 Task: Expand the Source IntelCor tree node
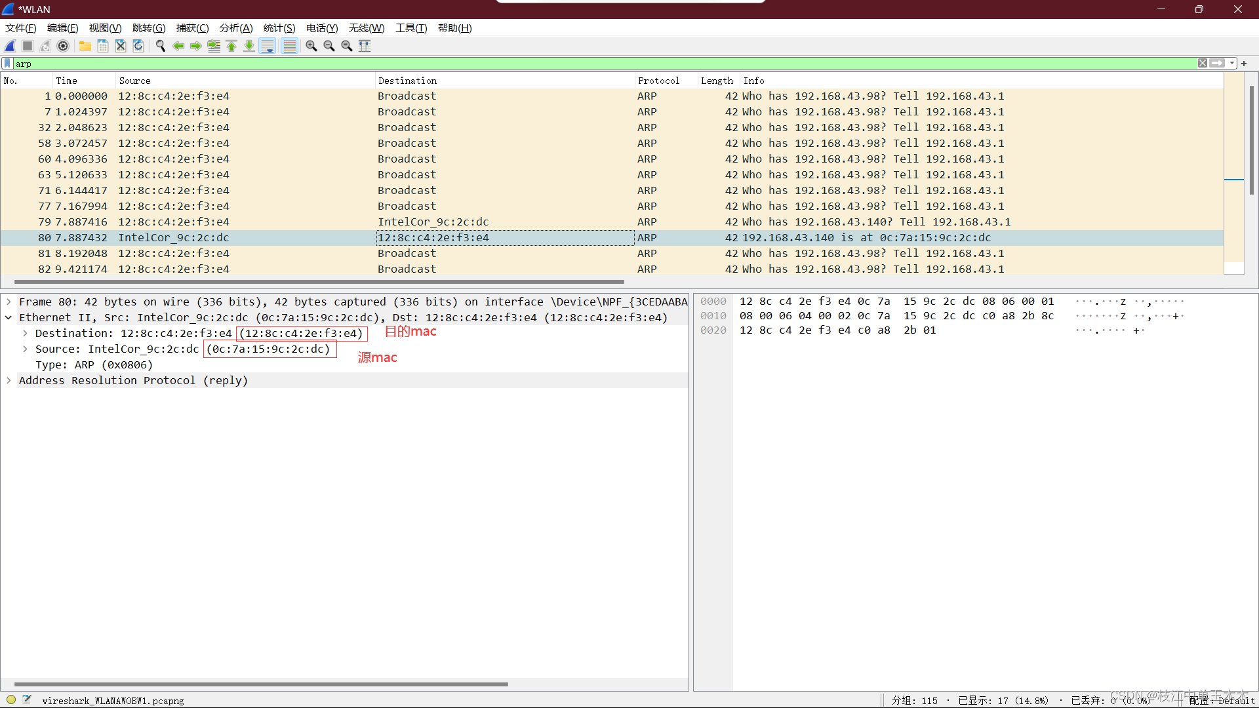click(x=25, y=349)
